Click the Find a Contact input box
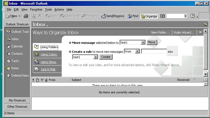This screenshot has height=118, width=210. (175, 16)
